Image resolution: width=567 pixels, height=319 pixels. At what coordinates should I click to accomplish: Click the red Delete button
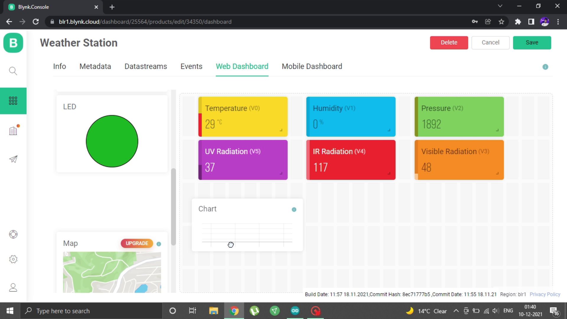449,43
